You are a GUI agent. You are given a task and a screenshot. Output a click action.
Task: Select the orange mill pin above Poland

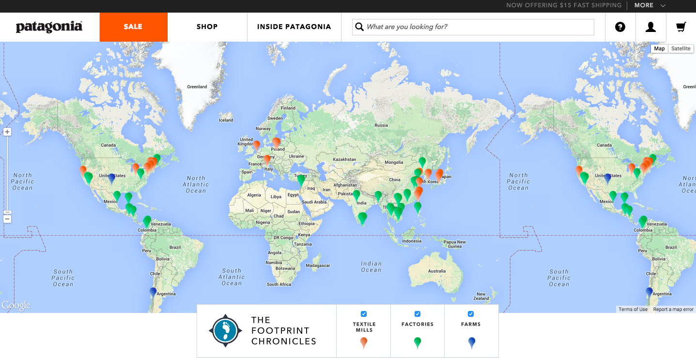[x=276, y=142]
